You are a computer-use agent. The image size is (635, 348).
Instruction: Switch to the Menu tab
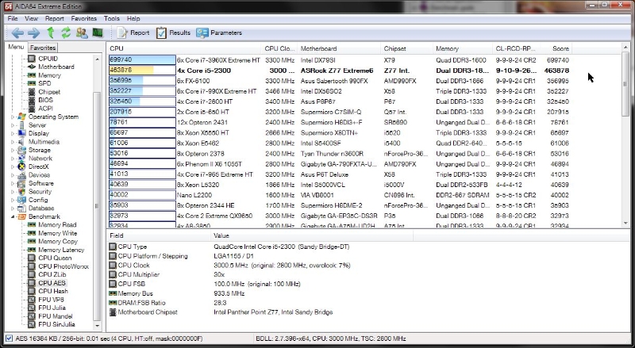(16, 47)
